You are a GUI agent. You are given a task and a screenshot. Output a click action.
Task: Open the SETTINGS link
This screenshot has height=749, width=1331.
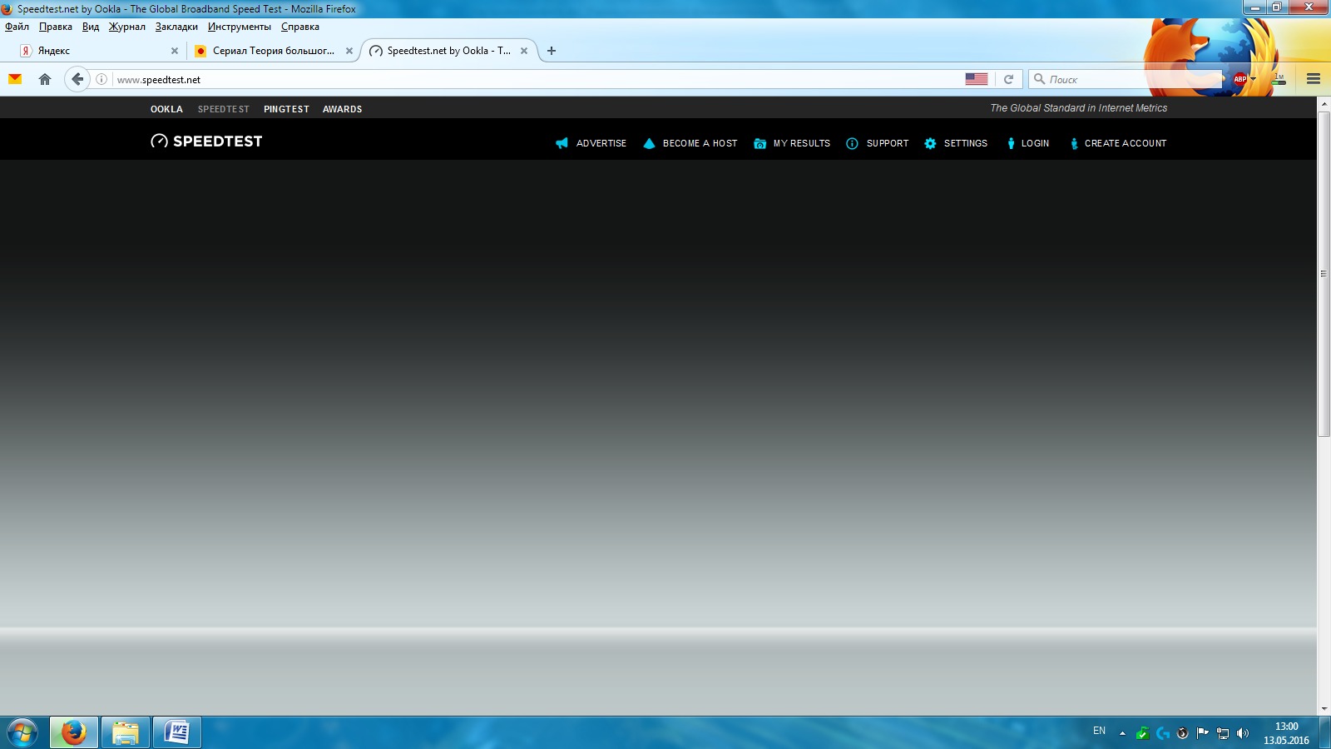tap(966, 143)
